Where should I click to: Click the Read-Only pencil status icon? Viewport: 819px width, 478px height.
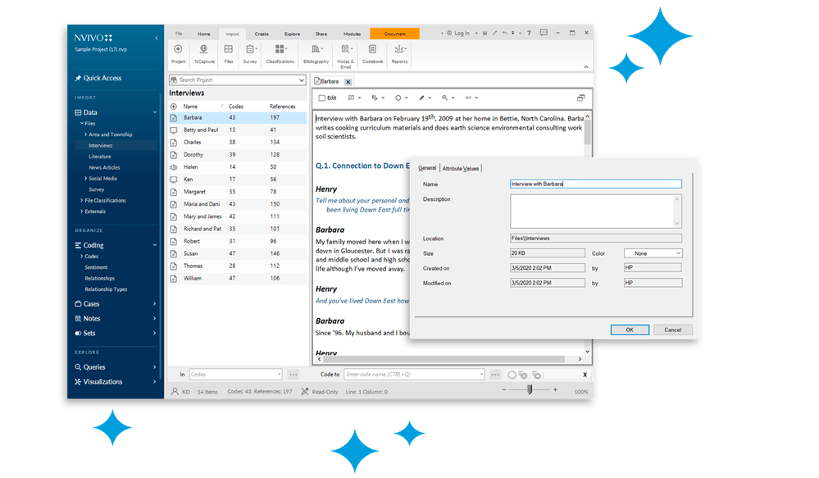point(305,391)
